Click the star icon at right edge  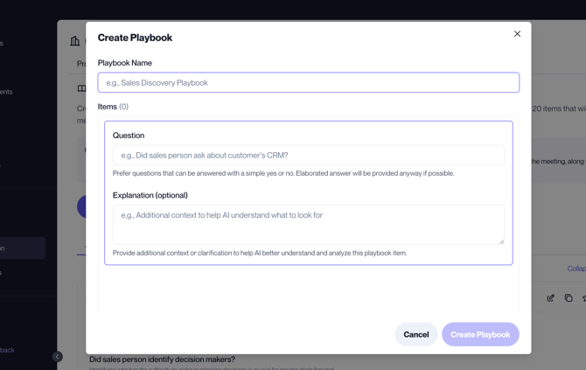583,298
